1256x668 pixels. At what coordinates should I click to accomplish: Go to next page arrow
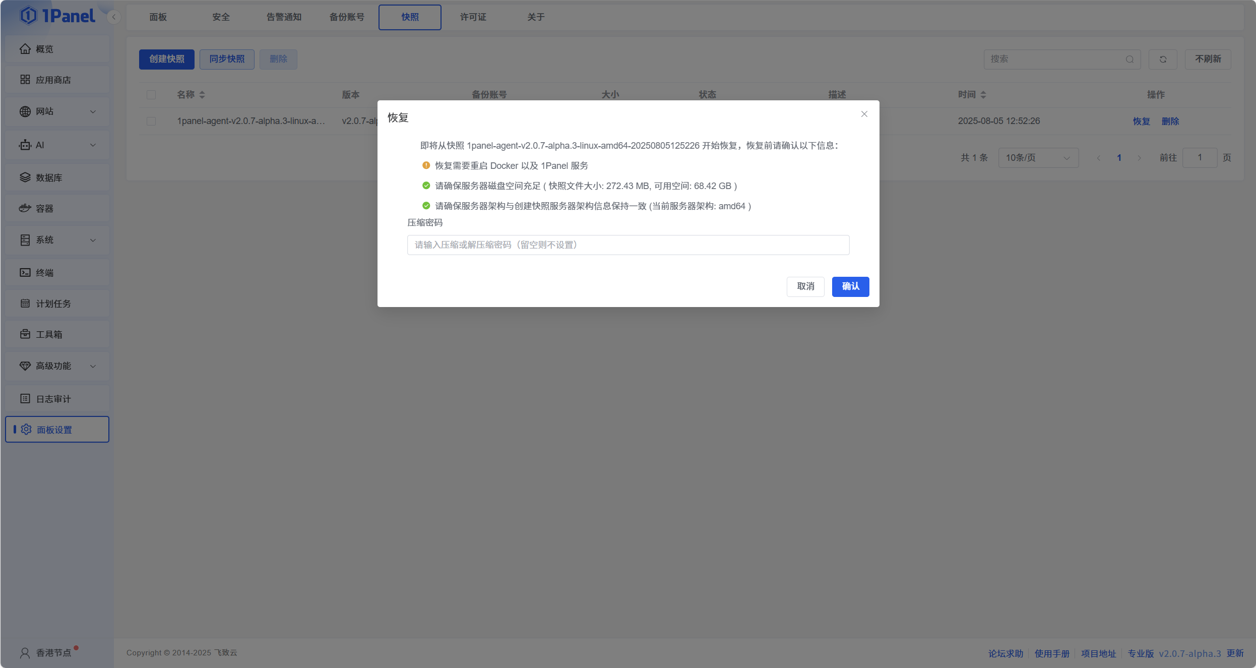(1139, 158)
